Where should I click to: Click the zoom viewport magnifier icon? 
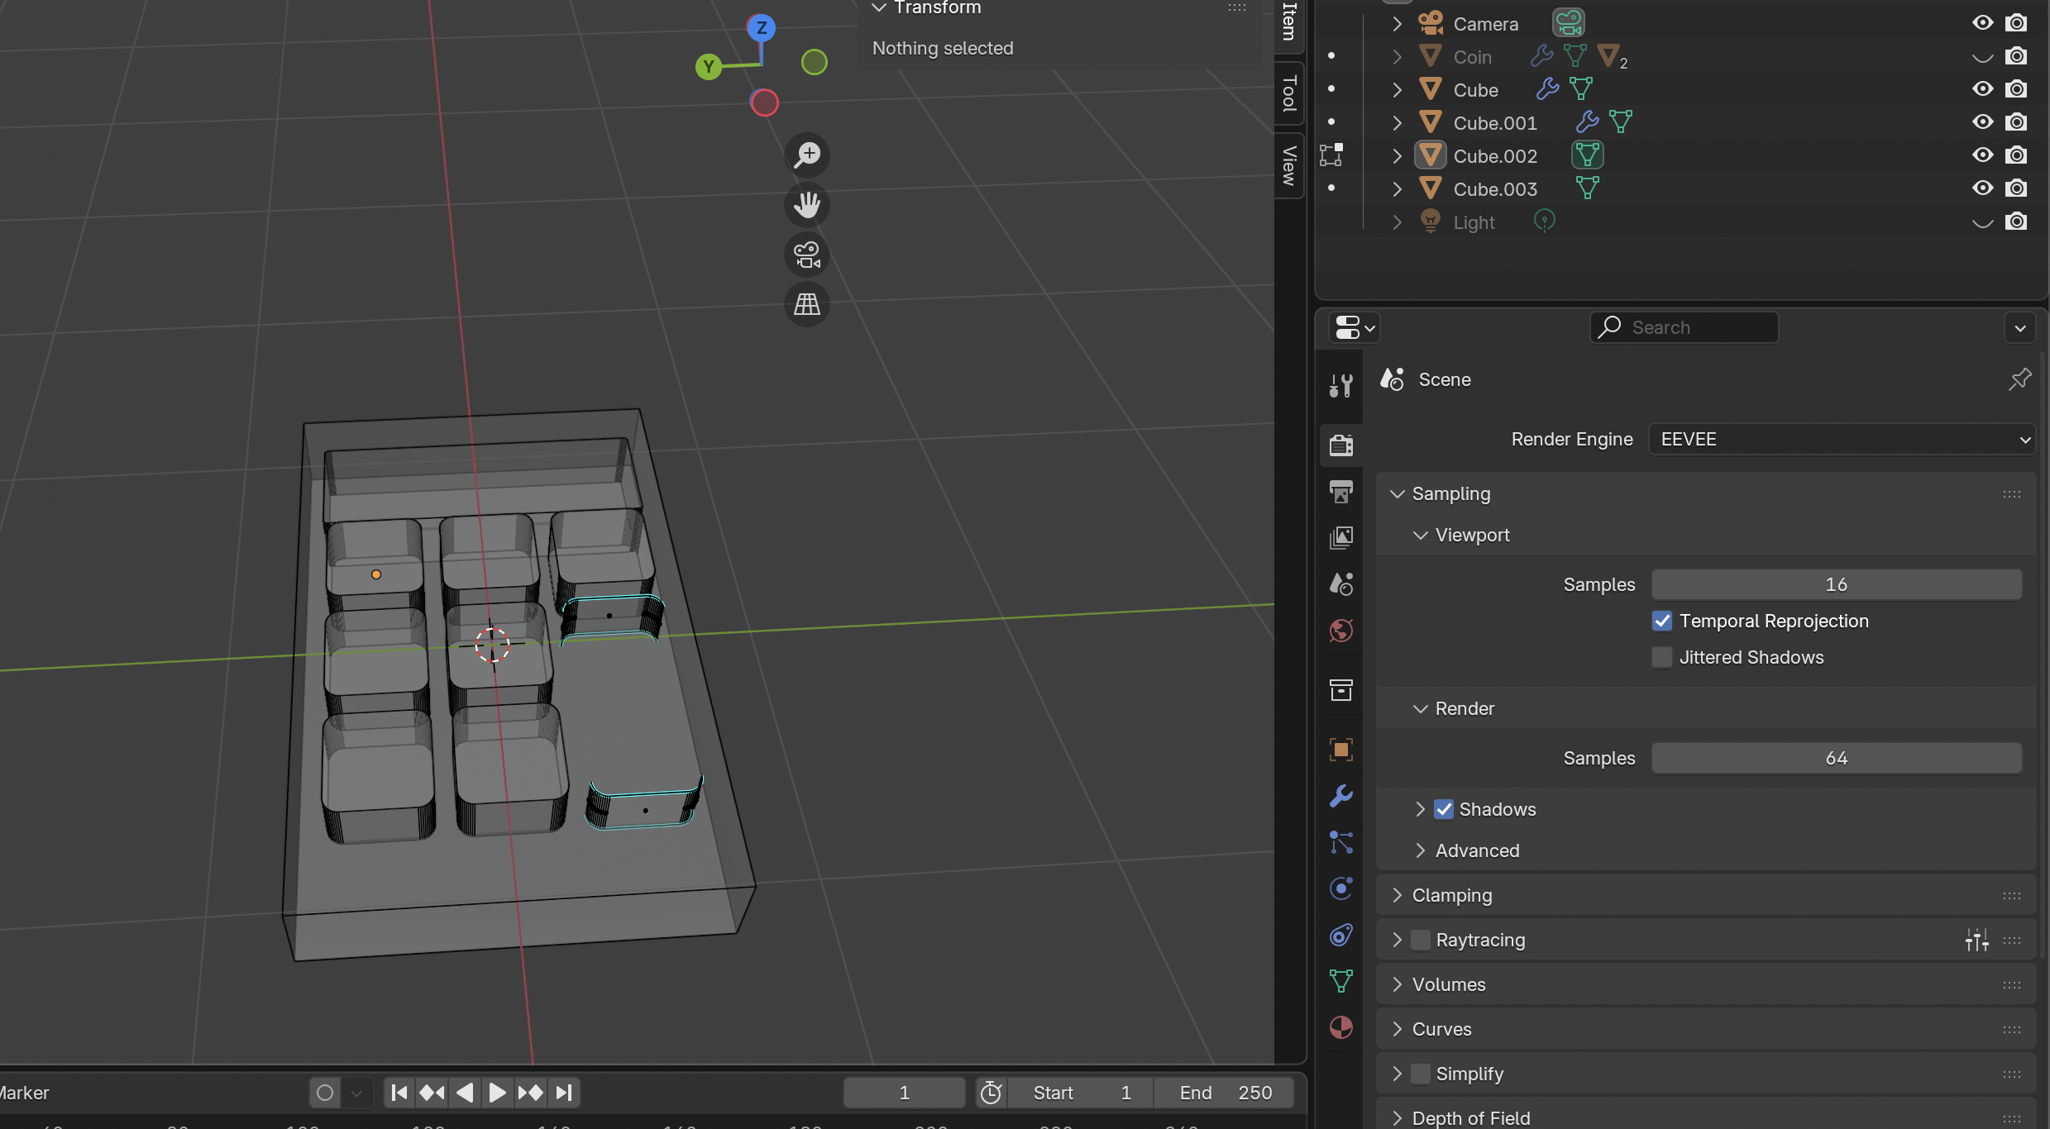click(806, 155)
